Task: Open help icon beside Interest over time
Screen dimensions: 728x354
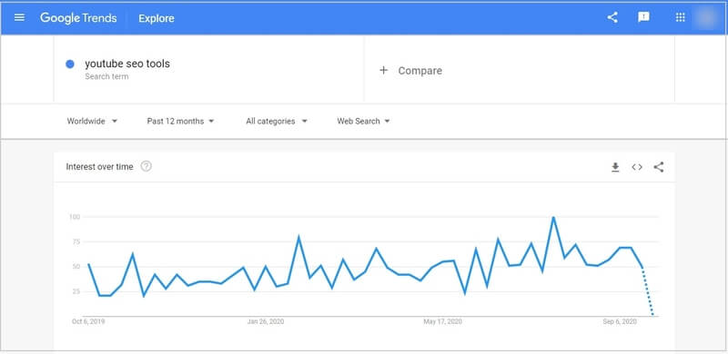Action: [x=146, y=166]
